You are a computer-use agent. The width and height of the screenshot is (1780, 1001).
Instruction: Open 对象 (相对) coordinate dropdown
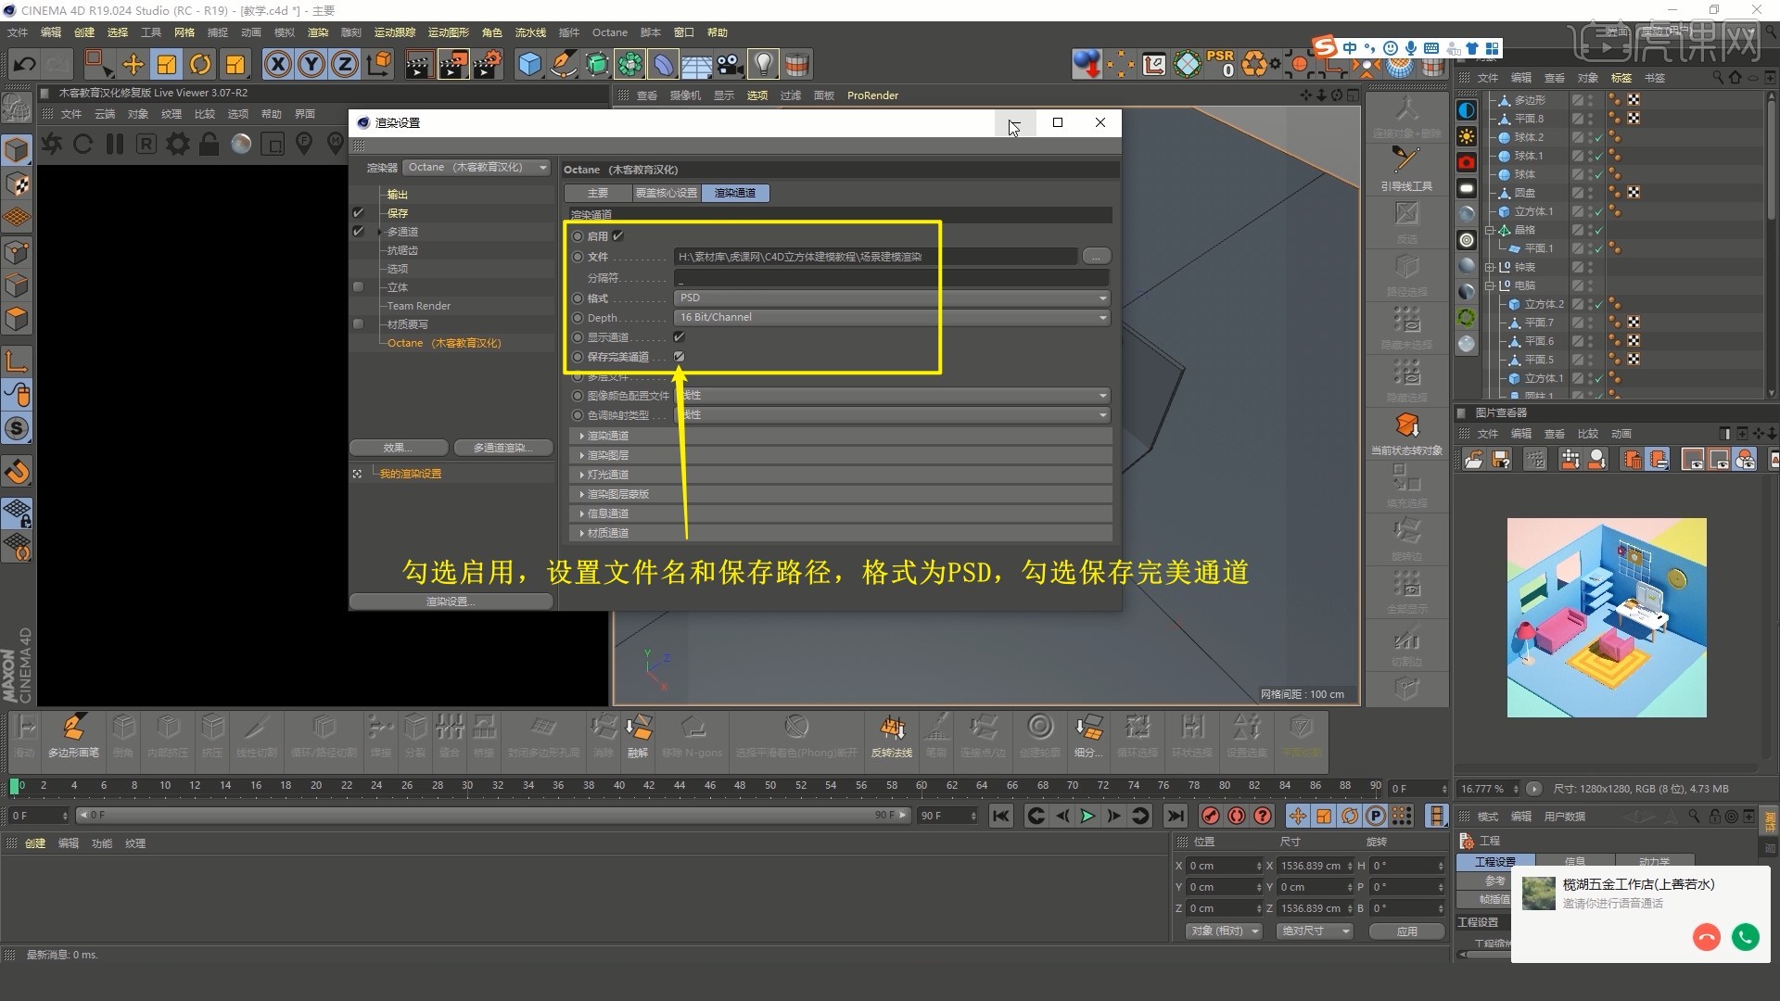point(1224,931)
